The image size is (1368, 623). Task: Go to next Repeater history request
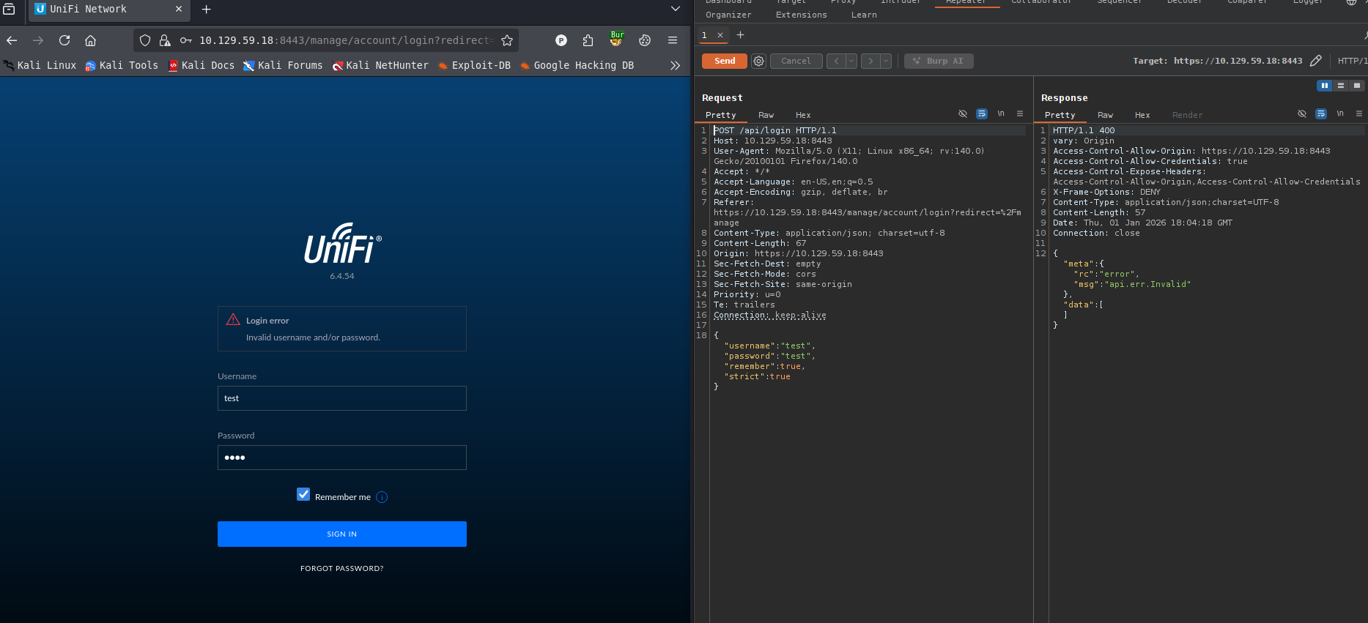click(870, 61)
